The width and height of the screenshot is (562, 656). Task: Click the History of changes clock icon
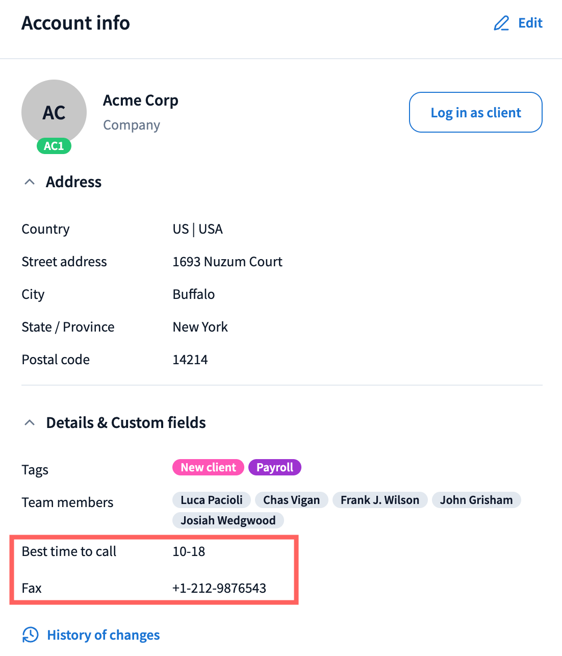31,635
